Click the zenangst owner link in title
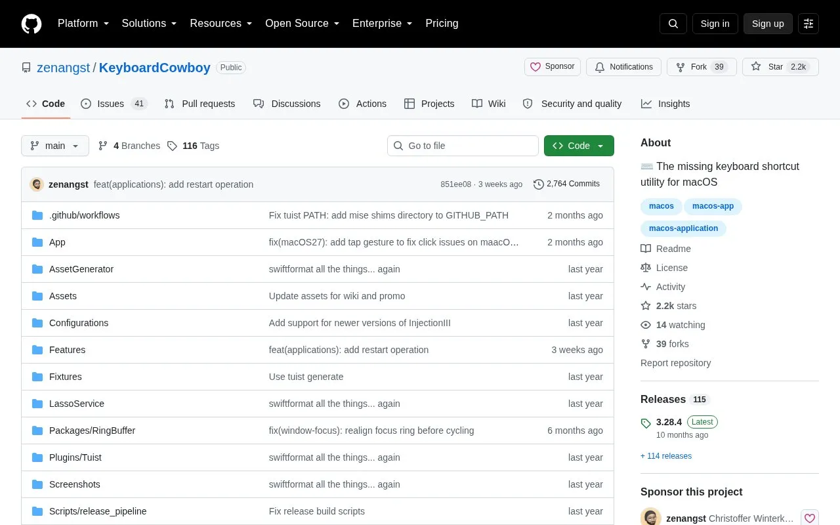Image resolution: width=840 pixels, height=525 pixels. point(64,68)
